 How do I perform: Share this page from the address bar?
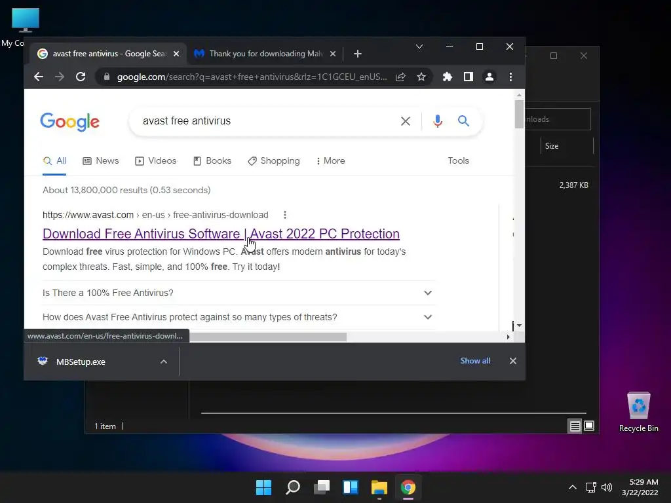click(x=400, y=77)
